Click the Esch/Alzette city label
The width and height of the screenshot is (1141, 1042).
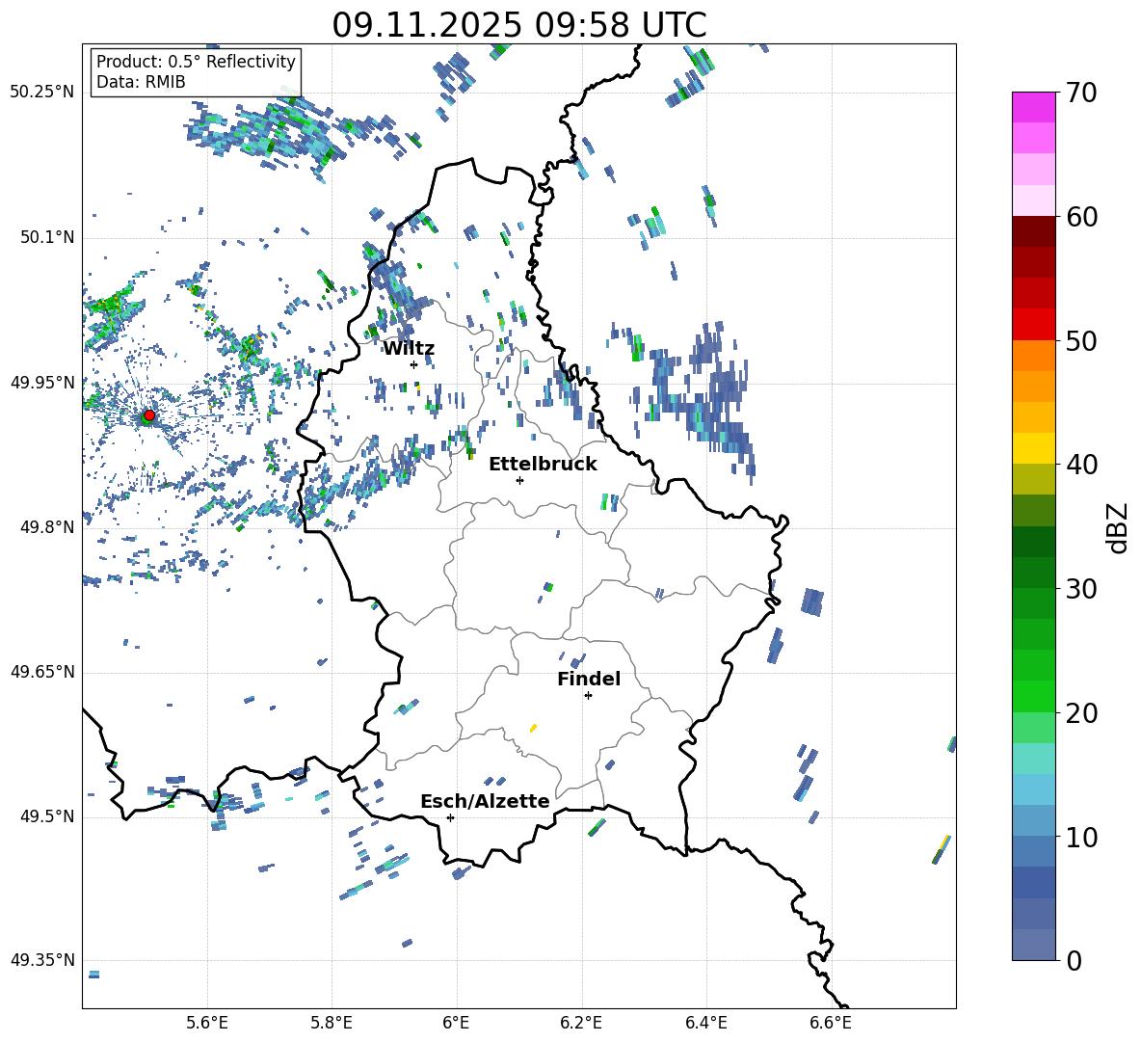(485, 801)
